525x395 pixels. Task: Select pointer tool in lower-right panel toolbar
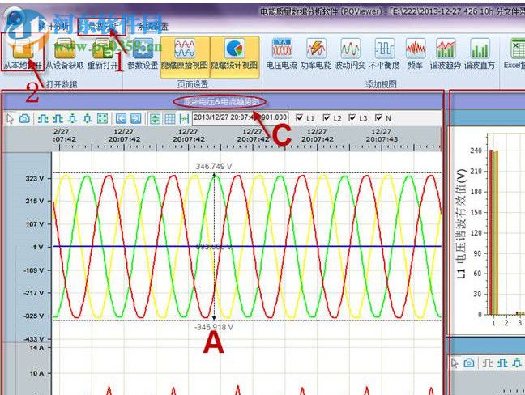point(455,363)
